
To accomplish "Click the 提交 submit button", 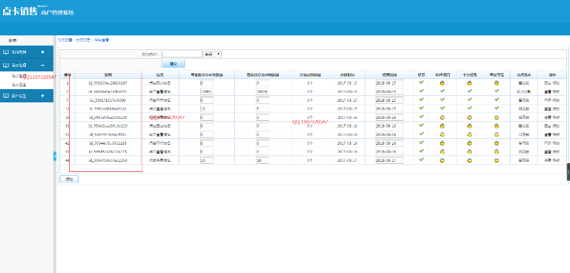I will (x=174, y=64).
